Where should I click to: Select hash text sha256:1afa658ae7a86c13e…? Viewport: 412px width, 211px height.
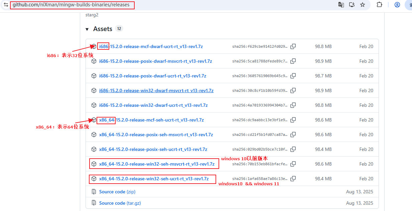[x=260, y=179]
